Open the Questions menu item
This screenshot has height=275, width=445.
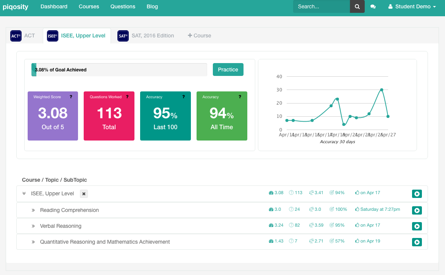[123, 6]
